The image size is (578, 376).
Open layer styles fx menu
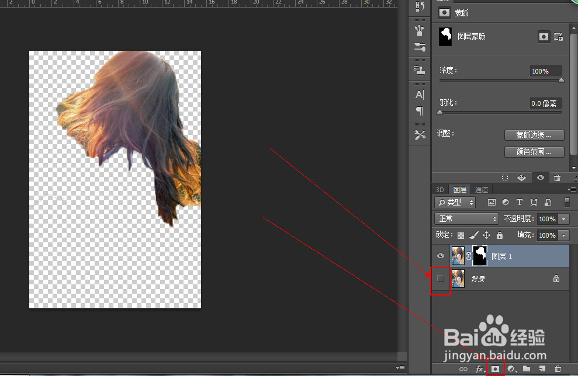pos(479,368)
